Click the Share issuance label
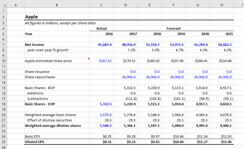 37,72
